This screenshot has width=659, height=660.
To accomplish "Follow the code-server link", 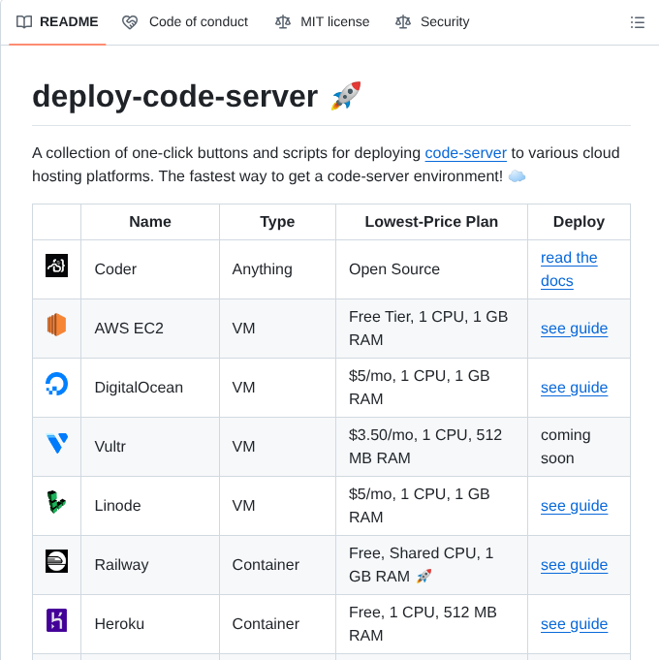I will [465, 153].
